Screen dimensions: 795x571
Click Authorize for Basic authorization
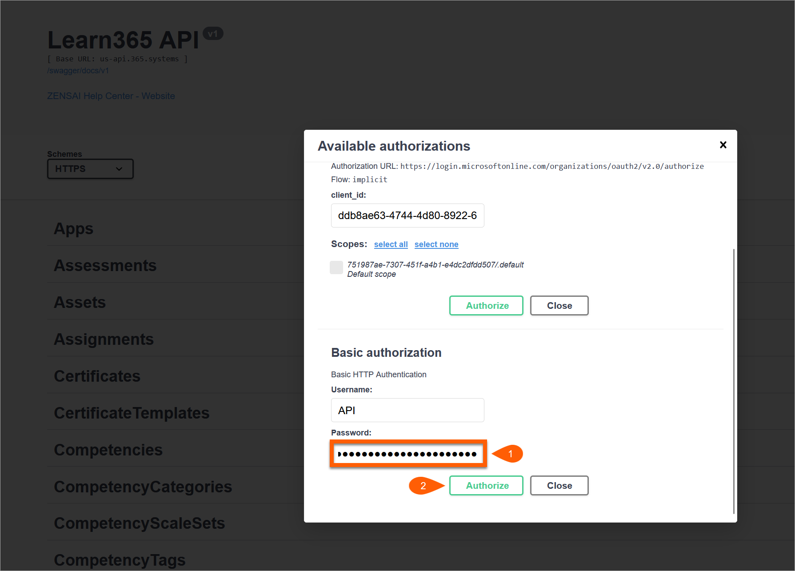tap(486, 485)
